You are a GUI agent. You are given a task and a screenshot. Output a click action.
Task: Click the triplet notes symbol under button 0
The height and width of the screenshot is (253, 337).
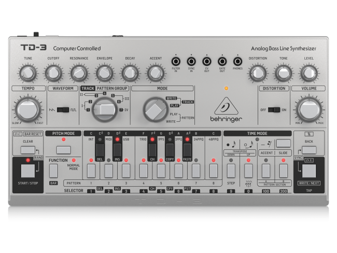[x=248, y=184]
